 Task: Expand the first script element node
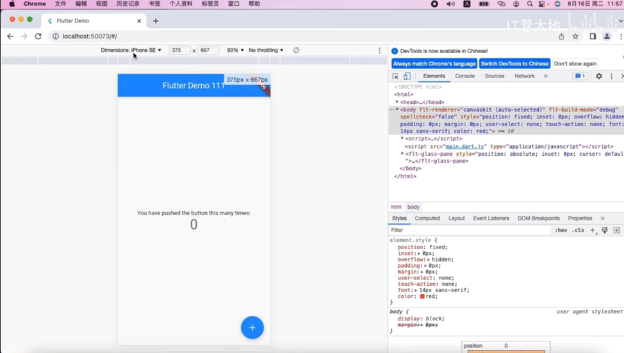(x=402, y=138)
